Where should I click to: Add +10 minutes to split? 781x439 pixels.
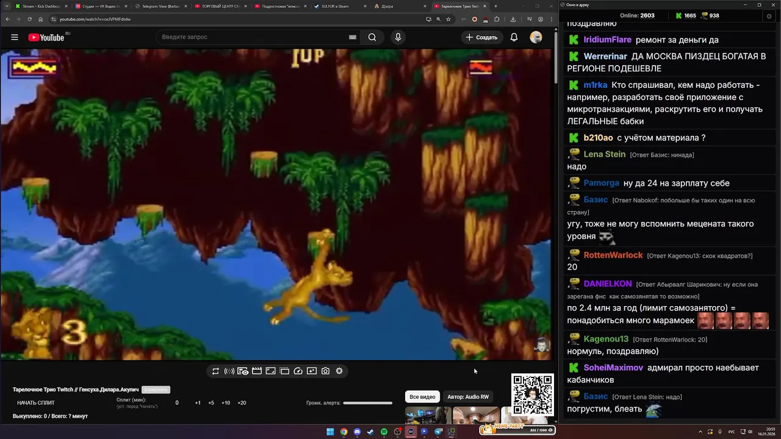226,403
